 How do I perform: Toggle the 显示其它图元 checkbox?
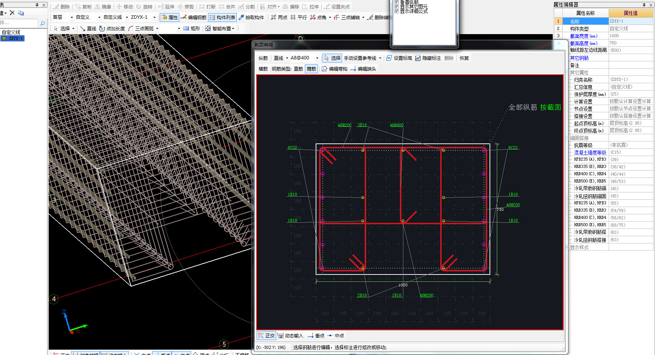click(396, 7)
